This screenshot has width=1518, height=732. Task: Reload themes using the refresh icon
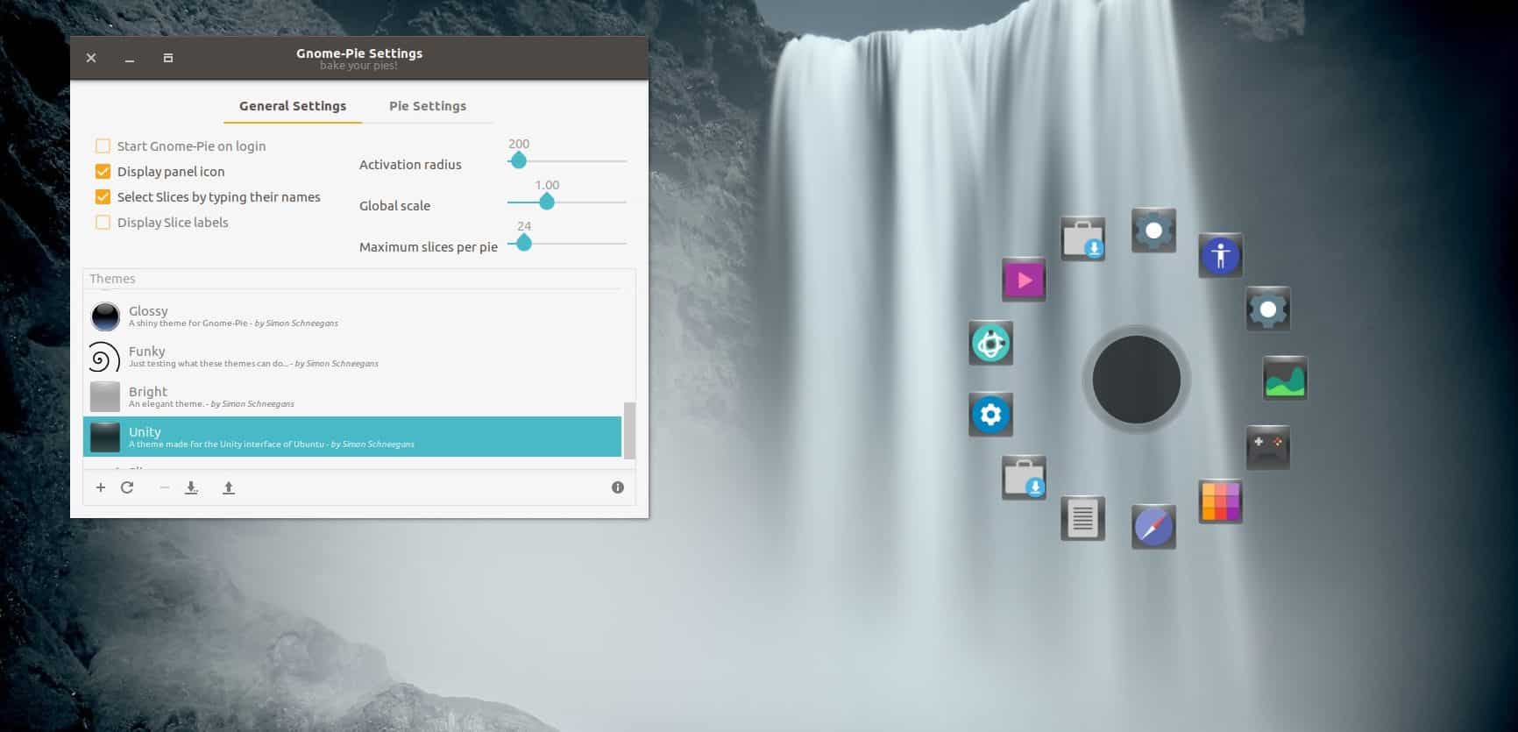tap(127, 487)
